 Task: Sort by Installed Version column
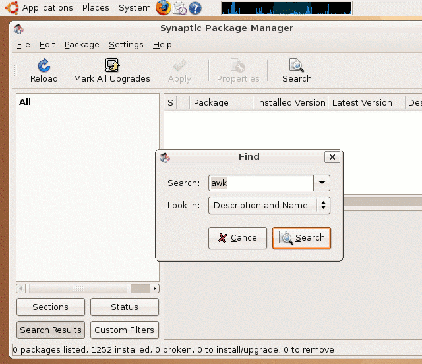coord(291,103)
